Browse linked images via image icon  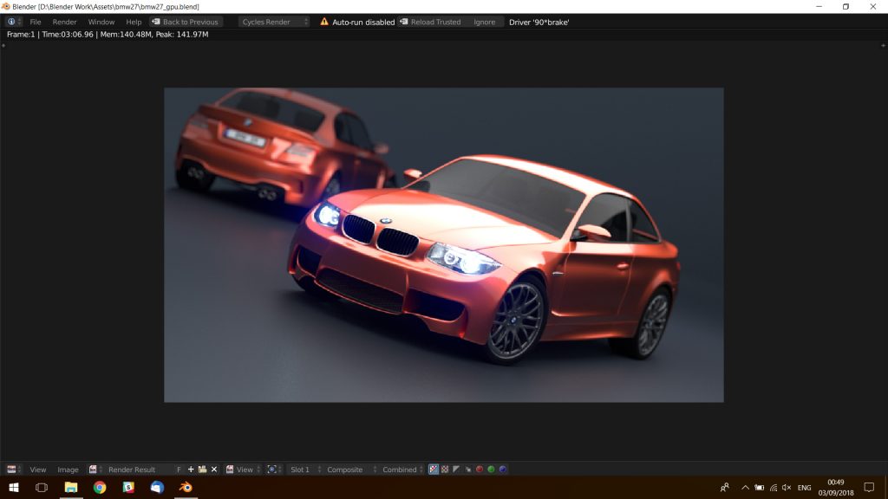click(x=95, y=469)
